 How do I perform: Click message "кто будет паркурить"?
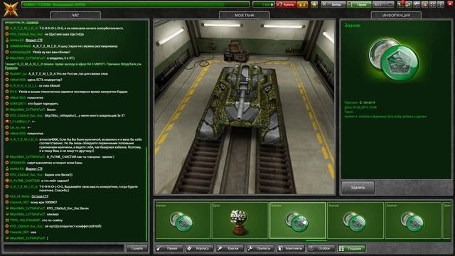[x=43, y=104]
